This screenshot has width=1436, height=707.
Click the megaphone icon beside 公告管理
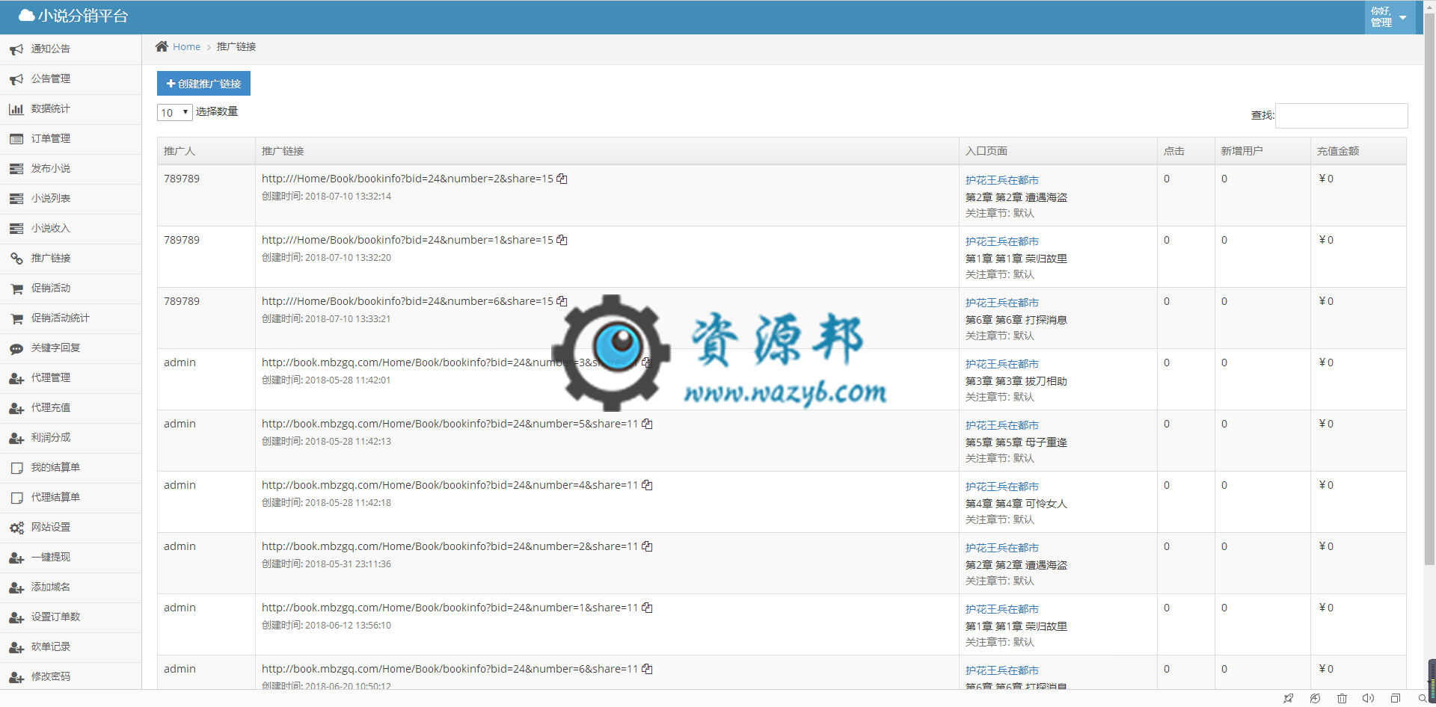[x=16, y=79]
